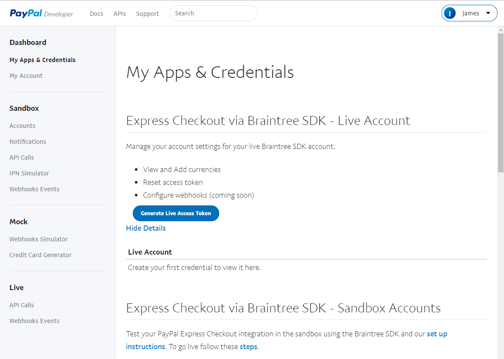Open the Credit Card Generator
Viewport: 504px width, 359px height.
(x=40, y=255)
